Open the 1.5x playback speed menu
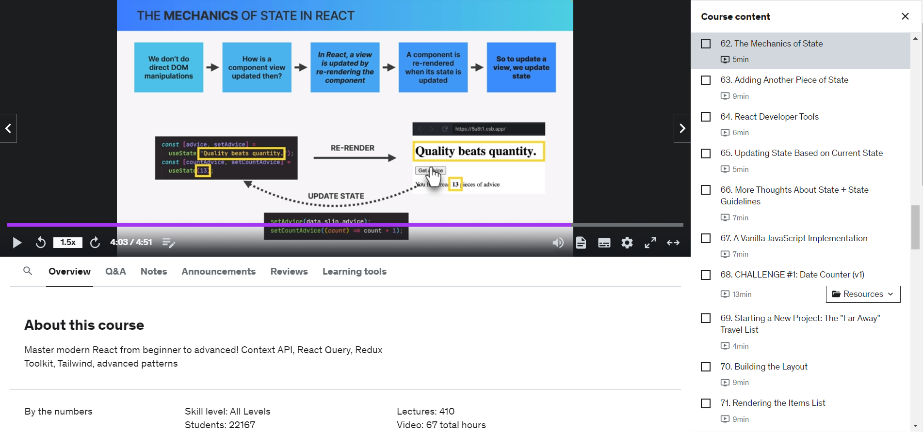This screenshot has width=923, height=432. click(68, 243)
